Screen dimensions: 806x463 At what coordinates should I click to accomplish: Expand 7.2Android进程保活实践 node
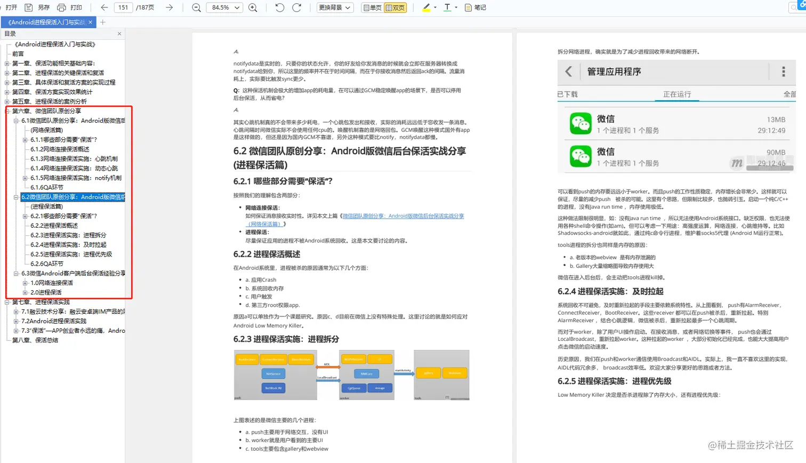pyautogui.click(x=16, y=321)
